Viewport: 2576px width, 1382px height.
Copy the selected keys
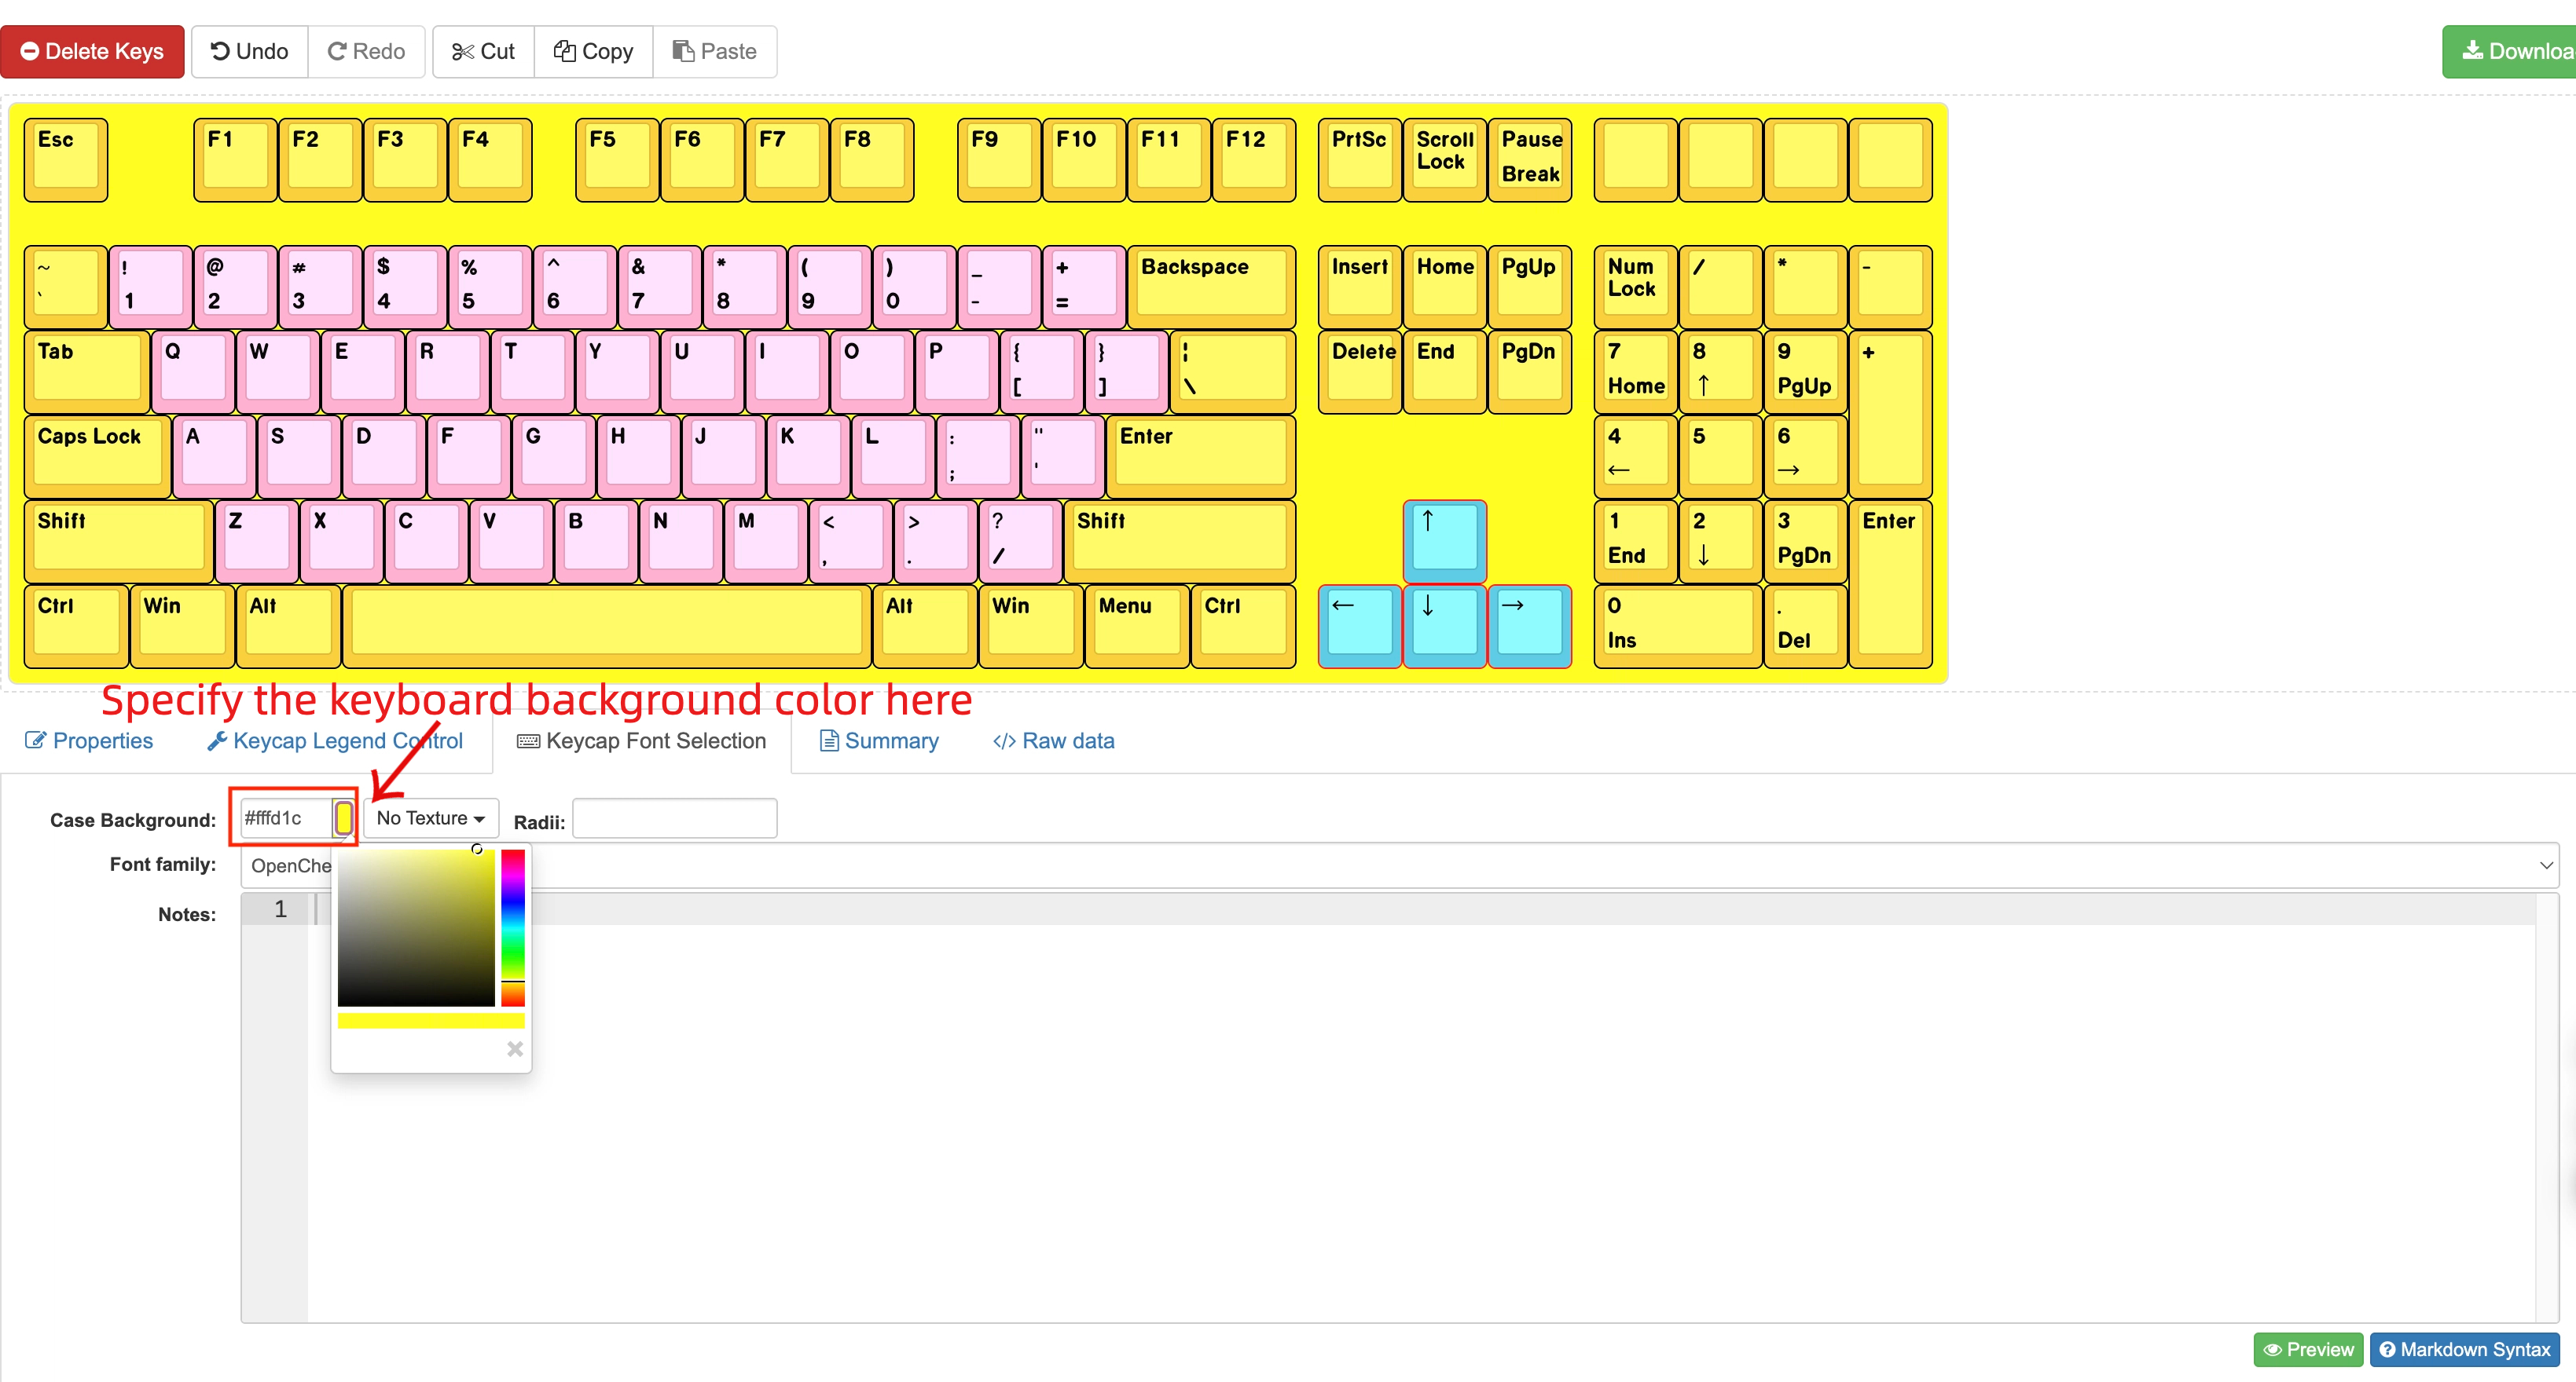coord(593,51)
